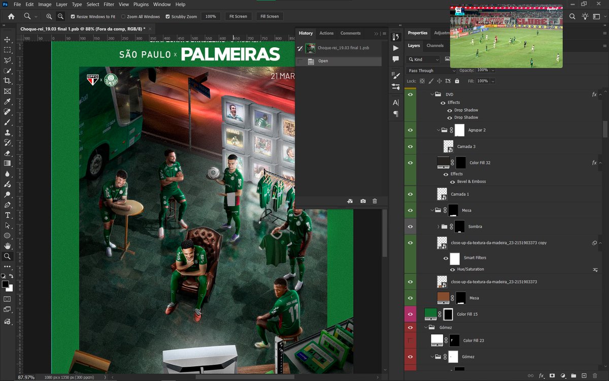Screen dimensions: 609x381
Task: Click green Color Fill 15 thumbnail
Action: [430, 314]
